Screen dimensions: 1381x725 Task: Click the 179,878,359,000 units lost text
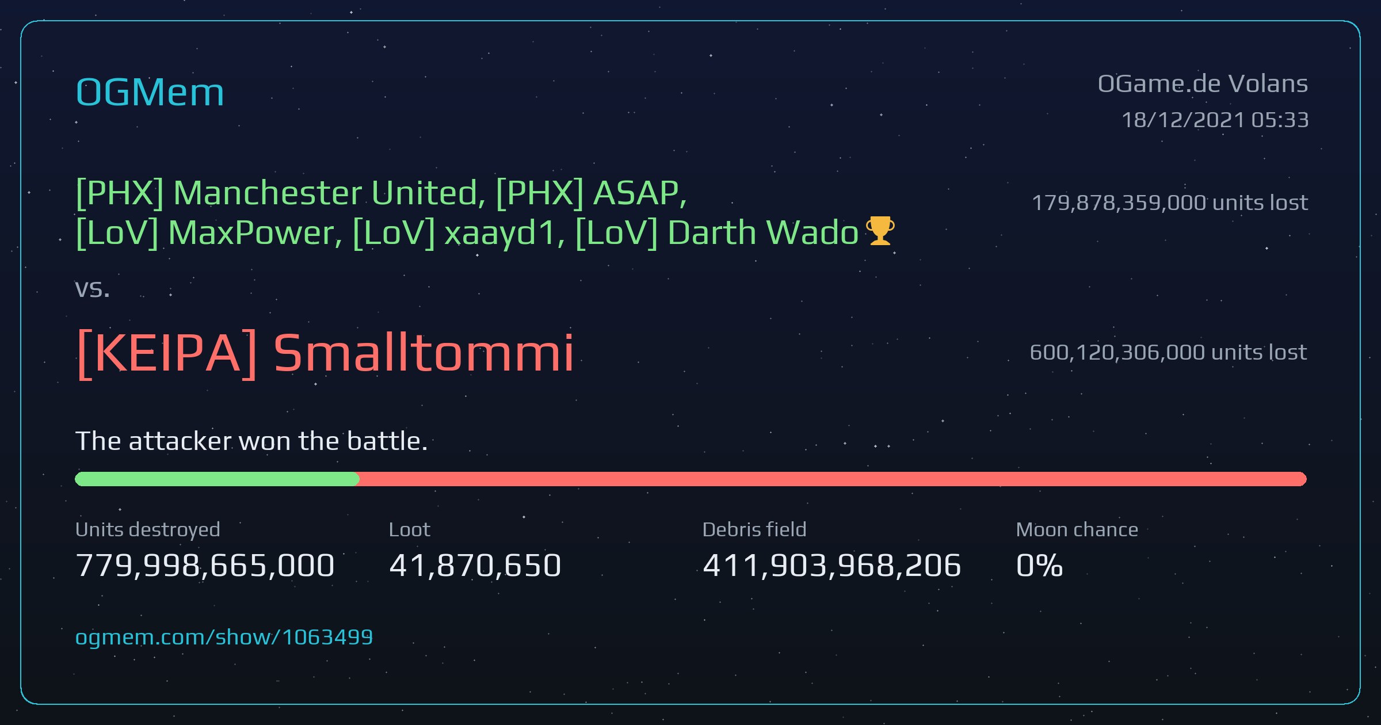(x=1170, y=203)
